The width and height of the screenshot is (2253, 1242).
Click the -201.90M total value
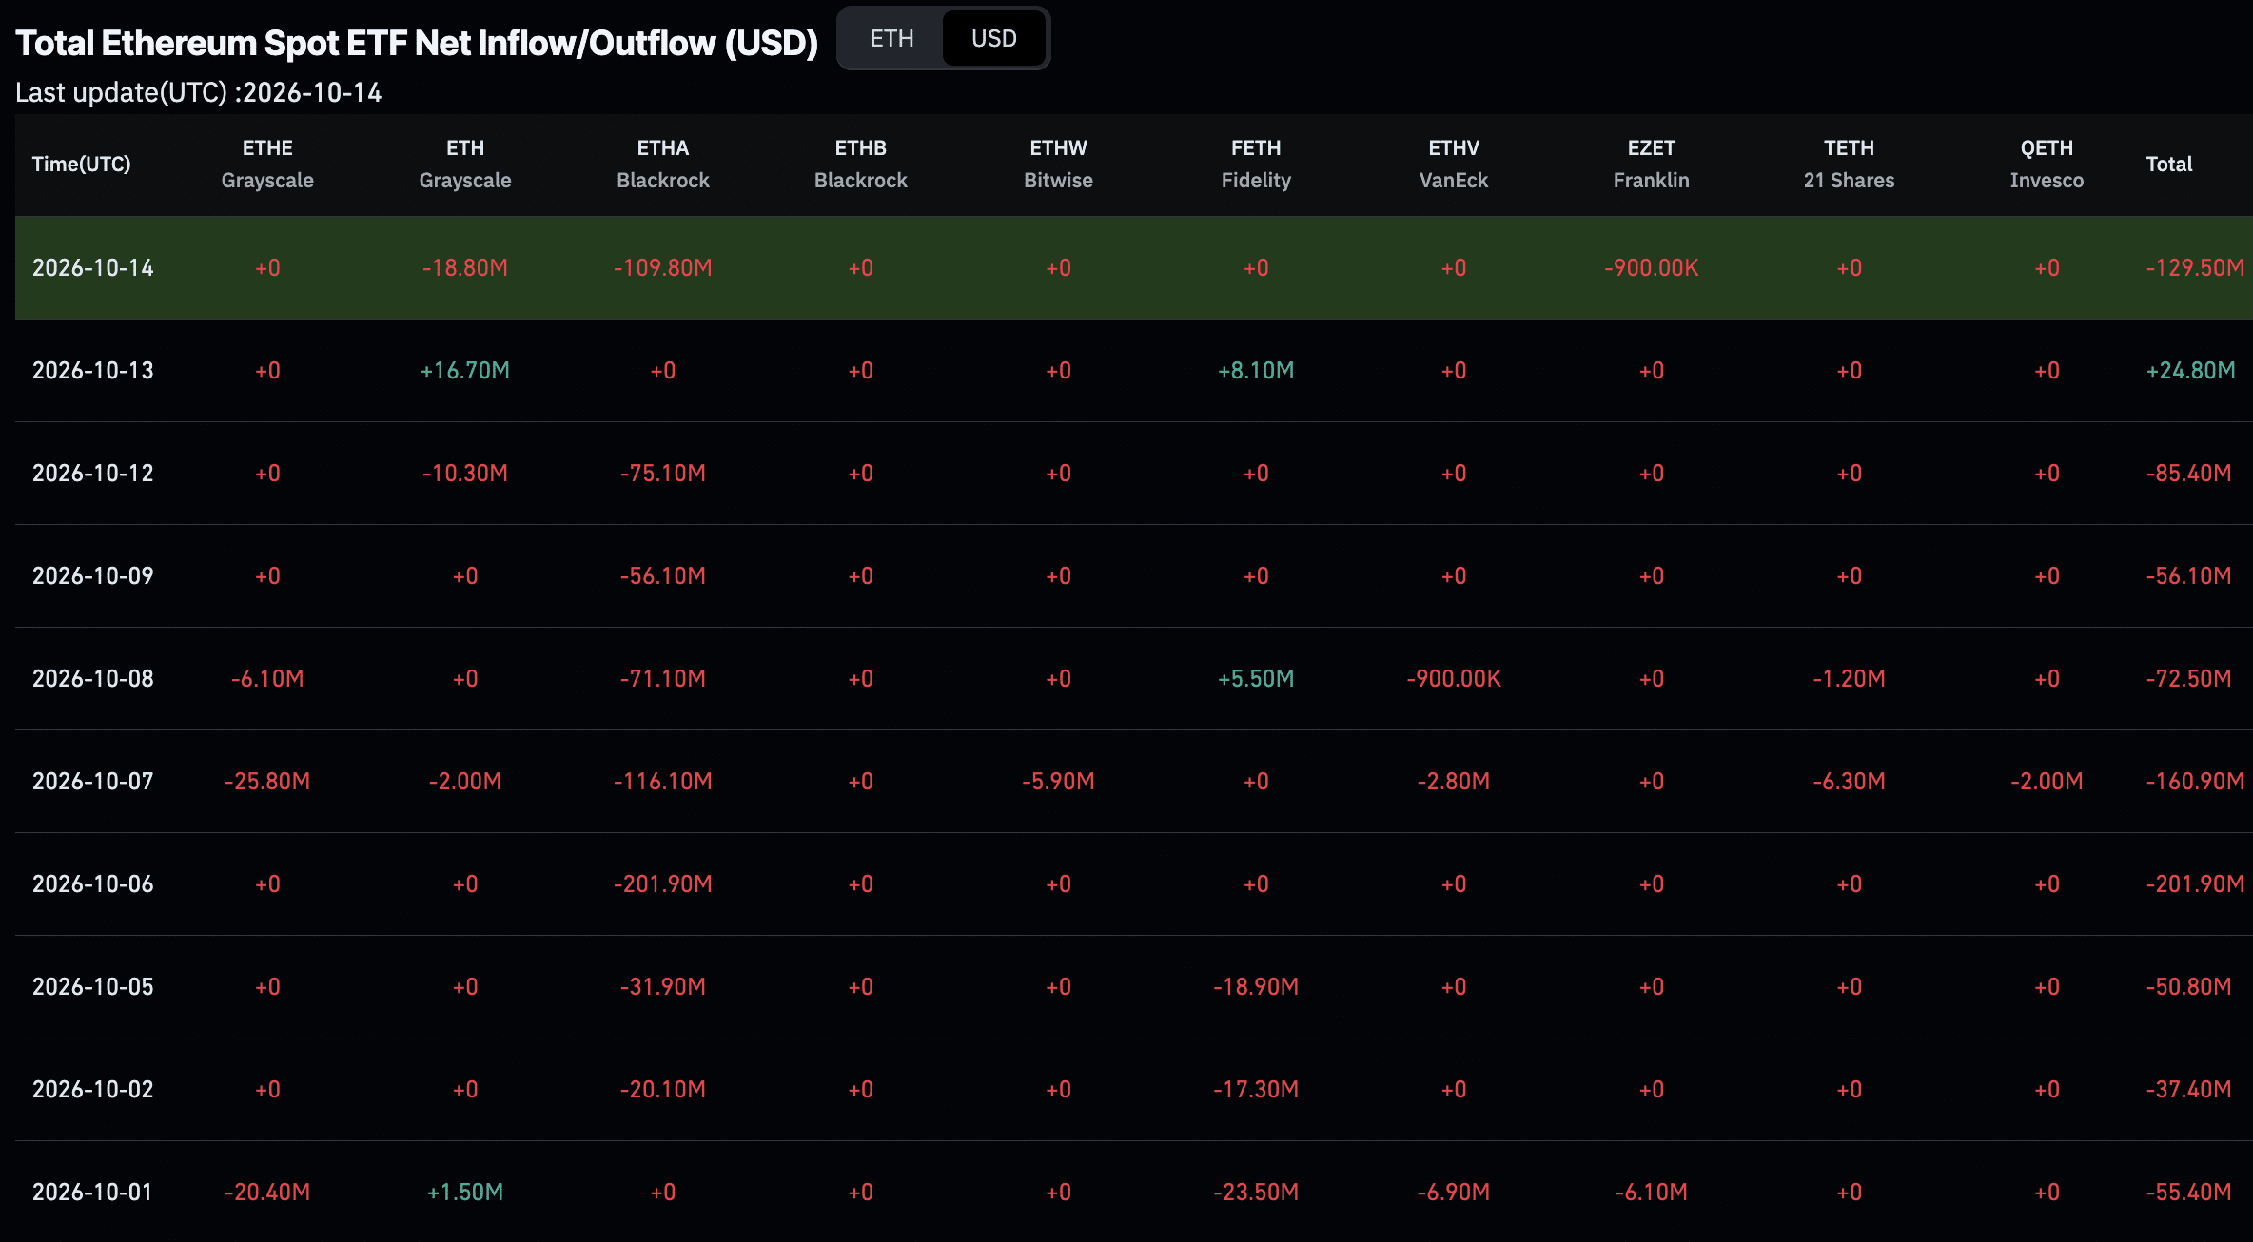click(x=2195, y=884)
